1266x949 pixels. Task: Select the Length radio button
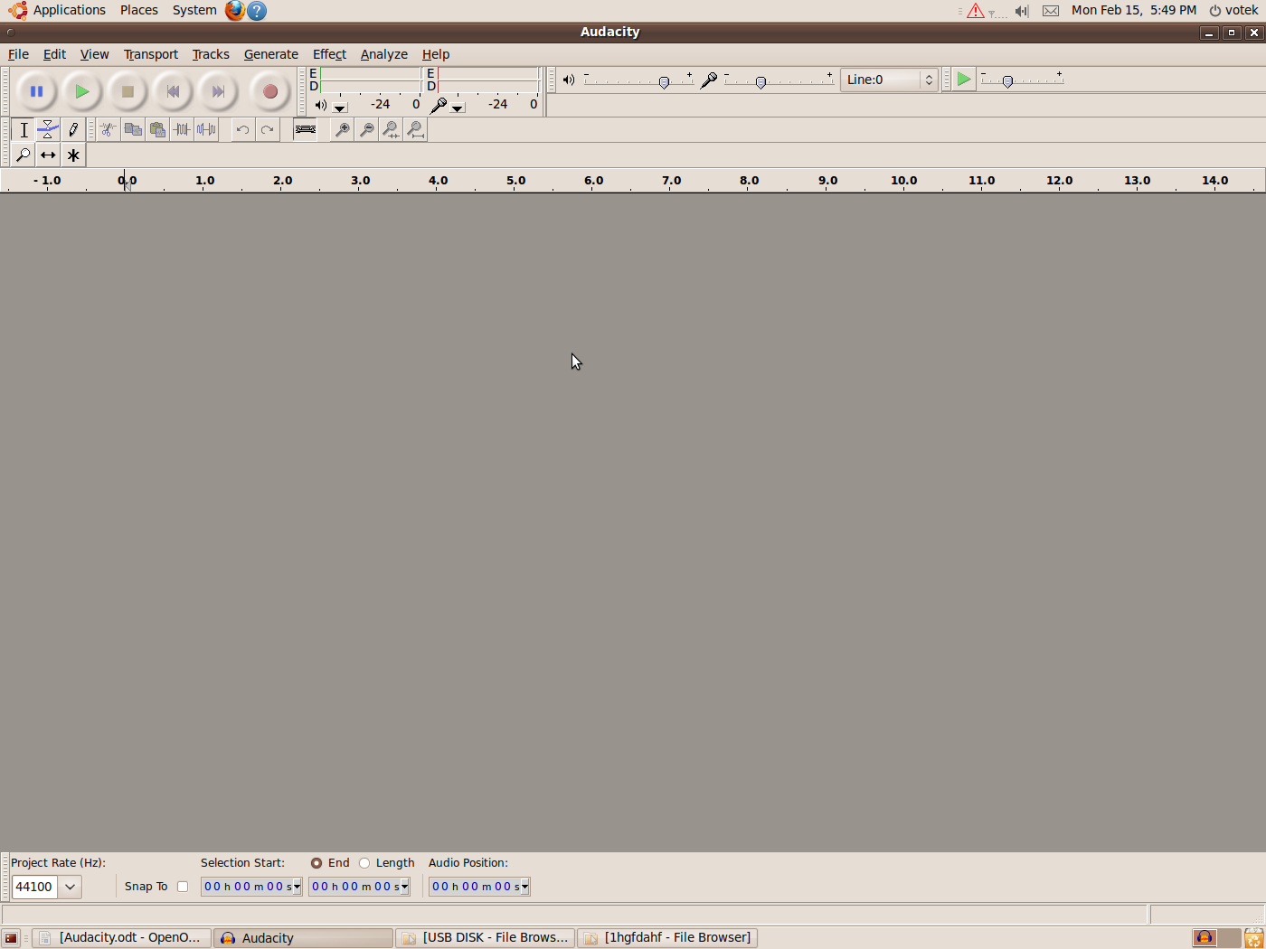[364, 863]
